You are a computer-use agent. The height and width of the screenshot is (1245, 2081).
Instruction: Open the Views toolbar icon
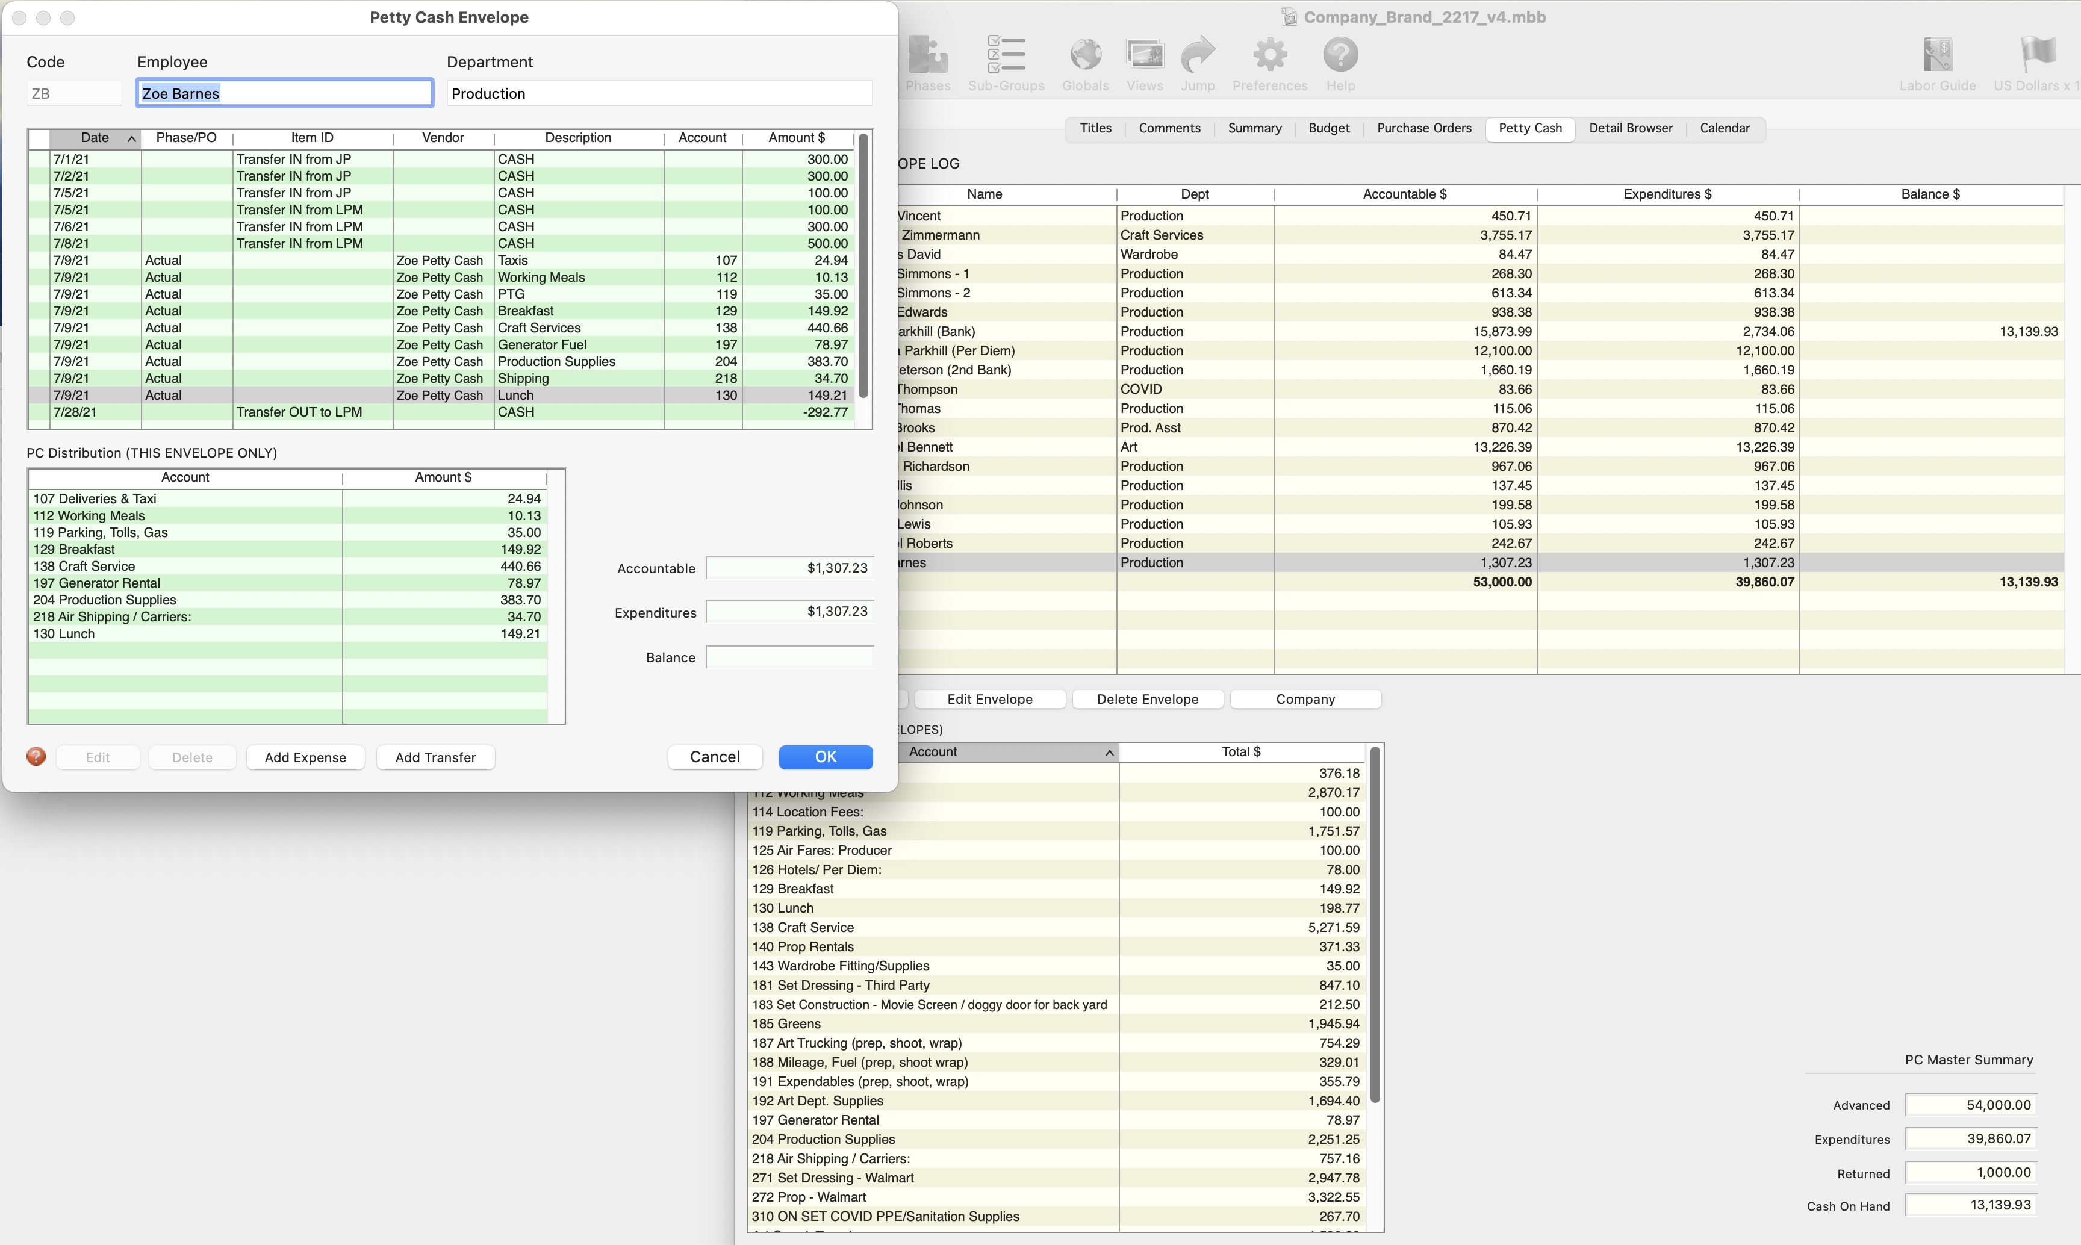(1145, 55)
